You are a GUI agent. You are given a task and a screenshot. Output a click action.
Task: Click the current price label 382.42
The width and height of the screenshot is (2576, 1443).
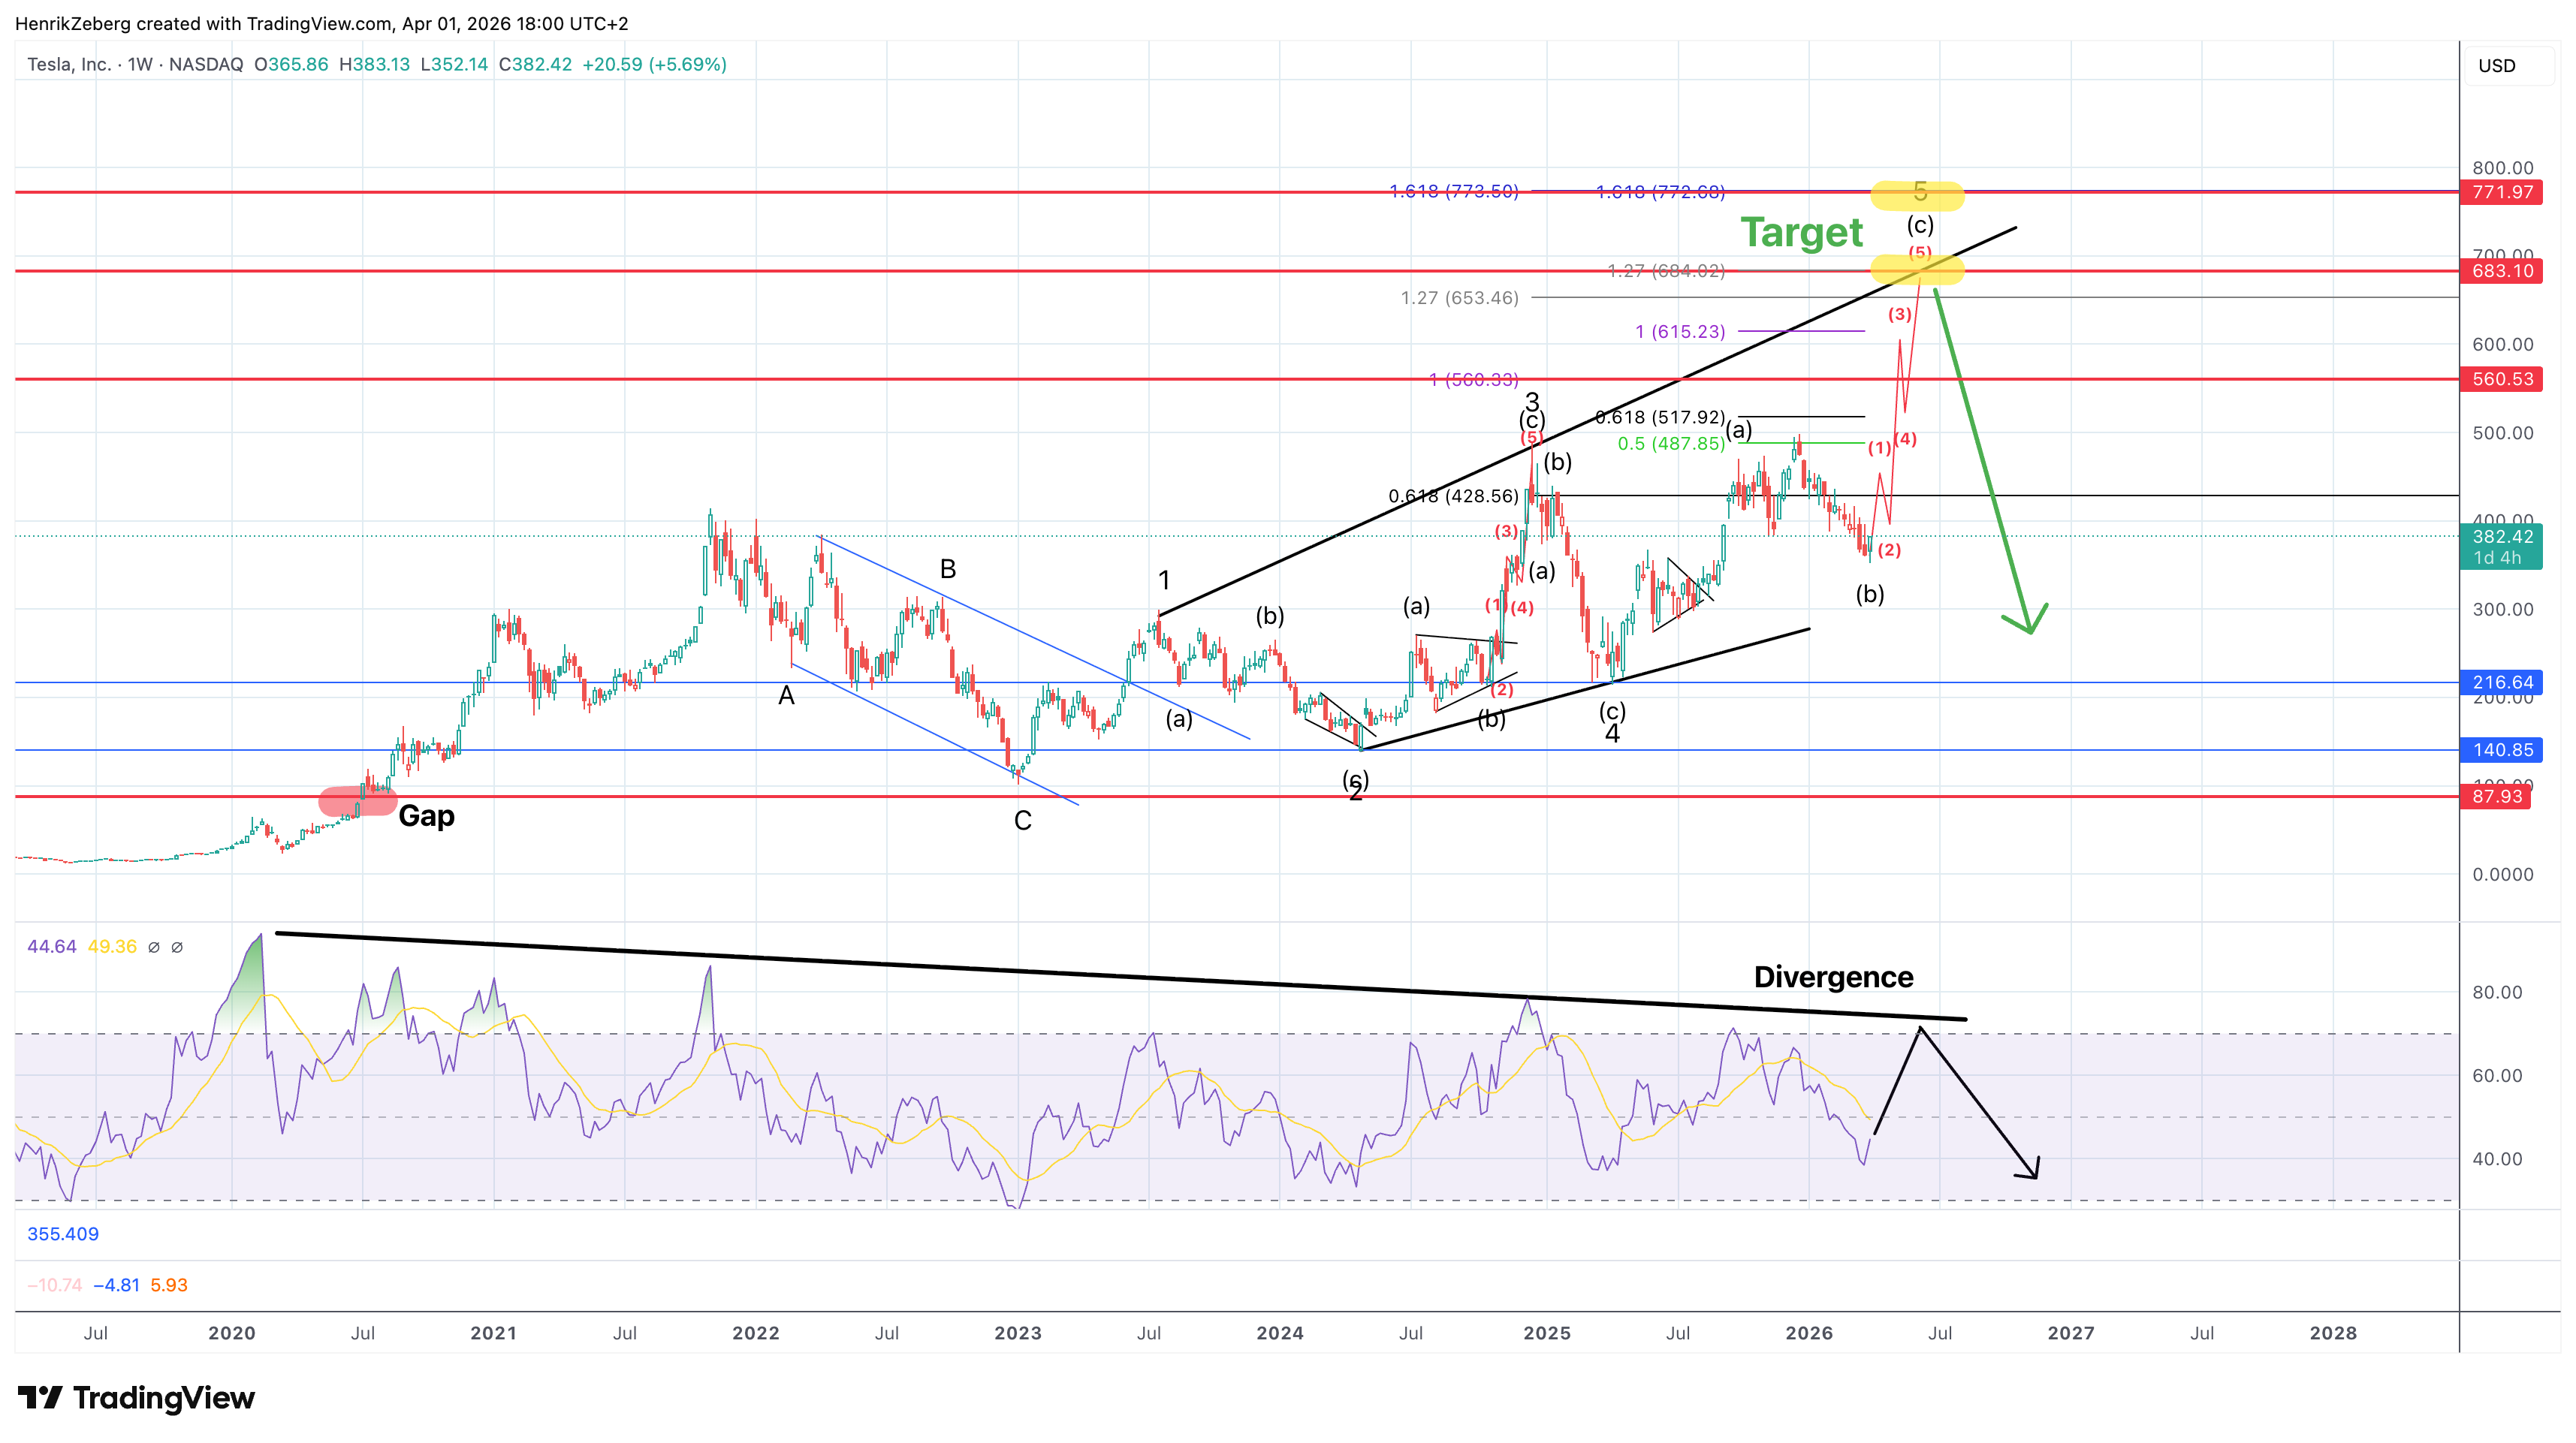(2502, 537)
